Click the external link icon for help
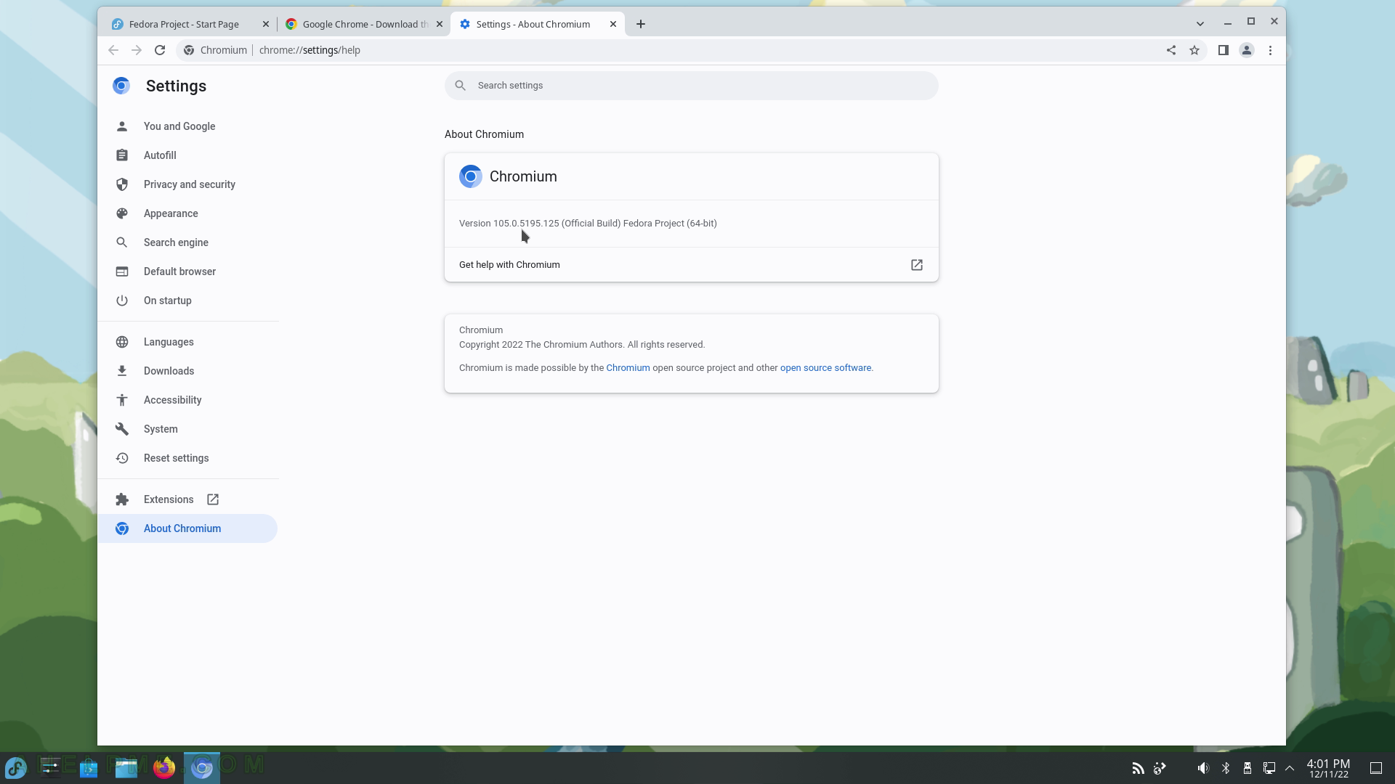Screen dimensions: 1395x784 point(917,265)
